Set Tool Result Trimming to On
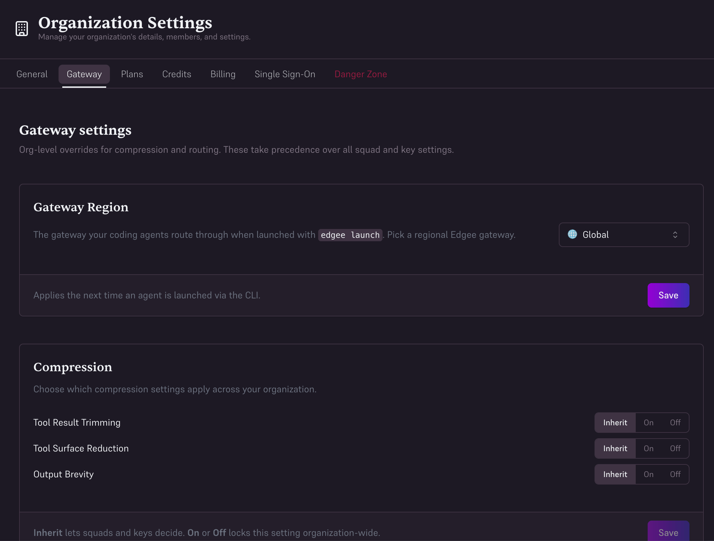Image resolution: width=714 pixels, height=541 pixels. pyautogui.click(x=649, y=423)
